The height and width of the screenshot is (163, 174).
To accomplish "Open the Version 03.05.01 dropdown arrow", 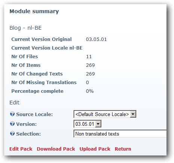I will 98,124.
